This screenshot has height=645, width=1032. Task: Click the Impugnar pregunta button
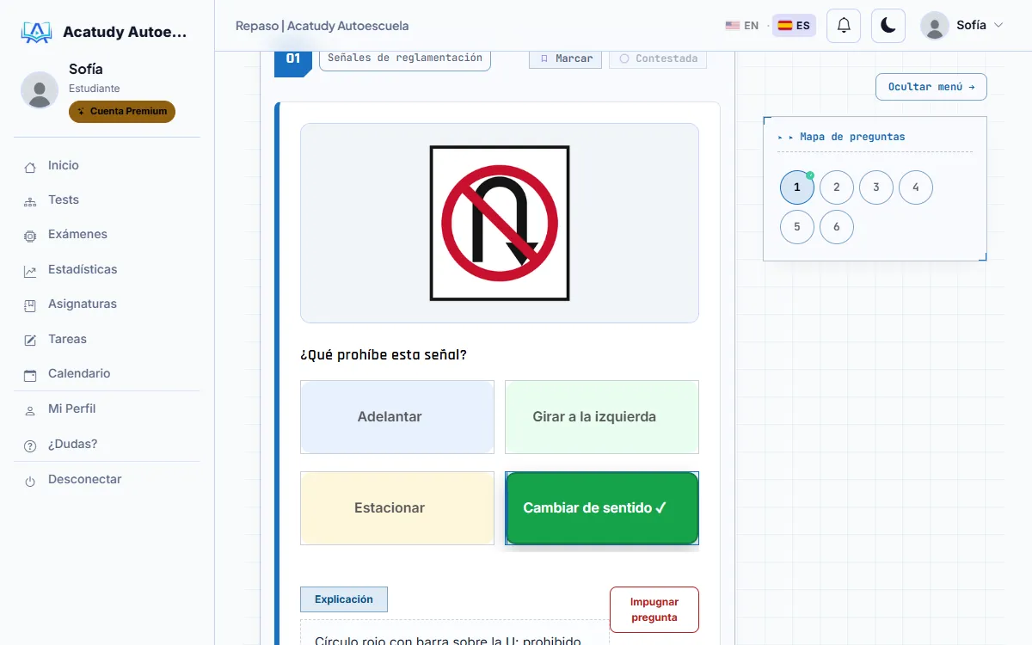click(654, 610)
